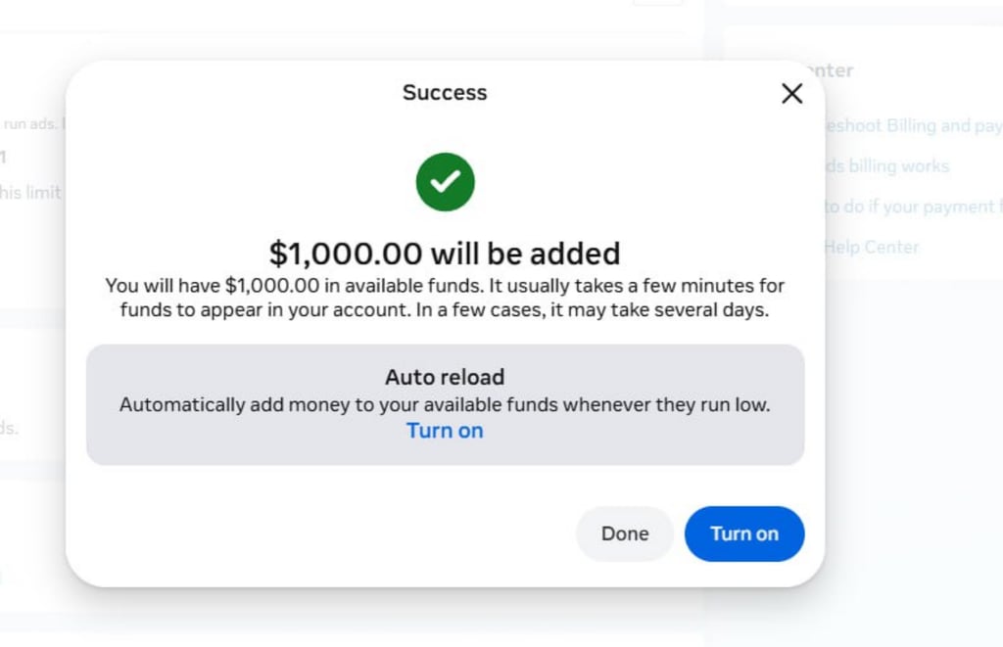This screenshot has width=1003, height=647.
Task: Click the "Automatically add money" description text
Action: click(x=445, y=404)
